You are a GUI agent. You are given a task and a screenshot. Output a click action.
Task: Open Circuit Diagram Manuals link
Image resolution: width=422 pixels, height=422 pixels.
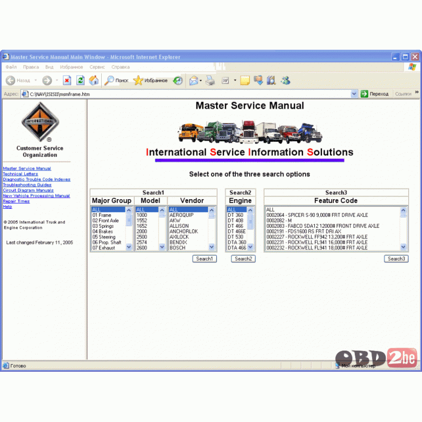(x=28, y=190)
